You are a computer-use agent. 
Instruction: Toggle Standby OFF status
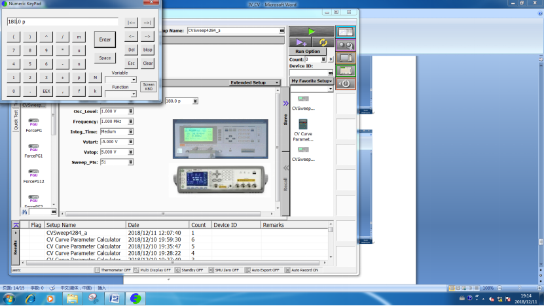(189, 270)
